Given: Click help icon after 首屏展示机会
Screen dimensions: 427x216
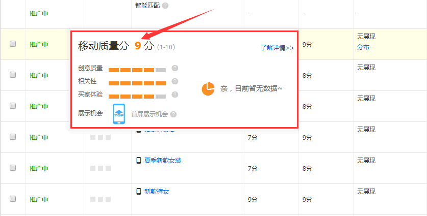Looking at the screenshot, I should click(x=173, y=114).
